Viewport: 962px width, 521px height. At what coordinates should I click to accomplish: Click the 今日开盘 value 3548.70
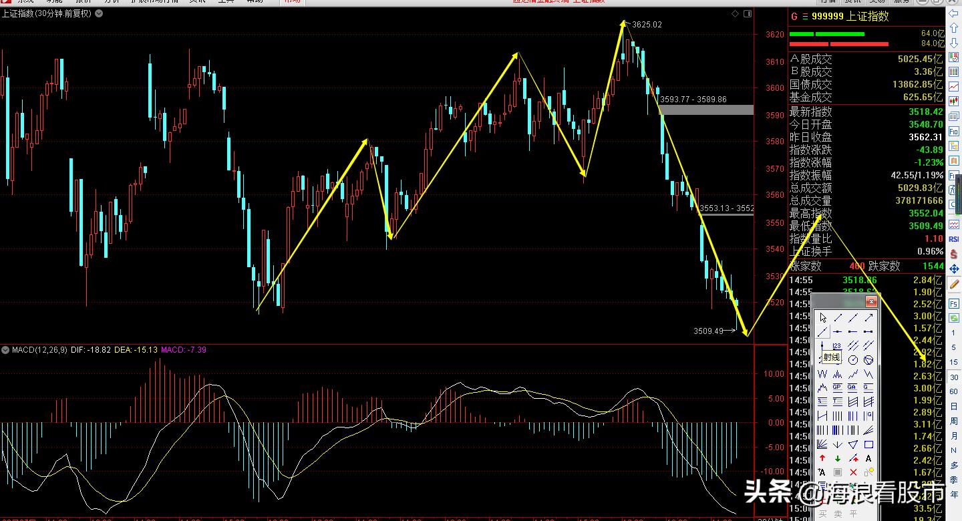925,124
